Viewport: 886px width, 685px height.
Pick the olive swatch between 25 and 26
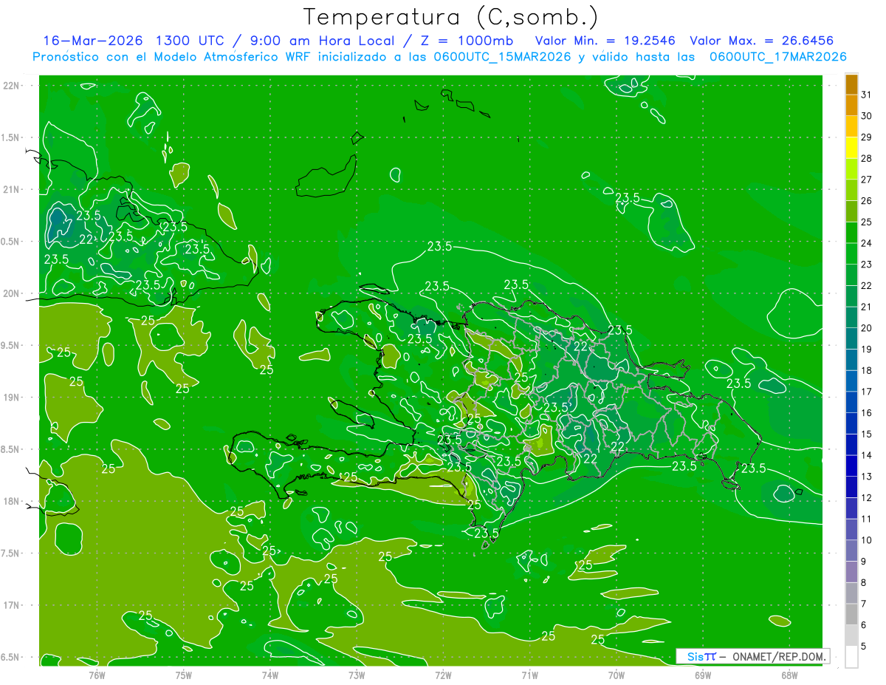tap(851, 211)
